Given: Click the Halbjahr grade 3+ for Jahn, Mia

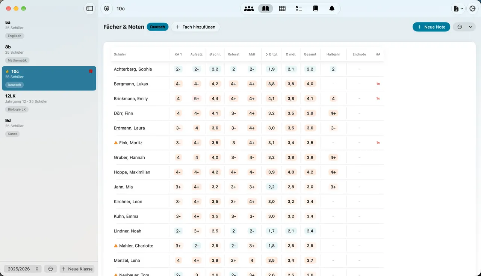Looking at the screenshot, I should (x=333, y=187).
